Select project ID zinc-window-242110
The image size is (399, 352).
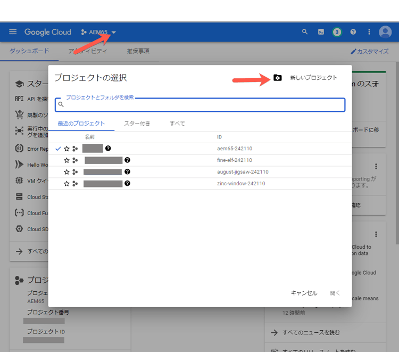(241, 184)
